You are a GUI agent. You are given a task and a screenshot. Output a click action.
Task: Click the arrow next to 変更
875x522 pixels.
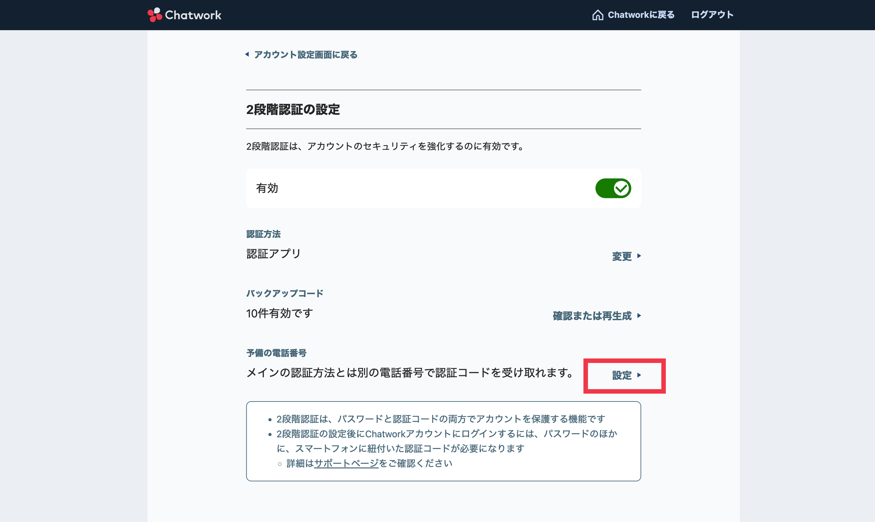(639, 256)
